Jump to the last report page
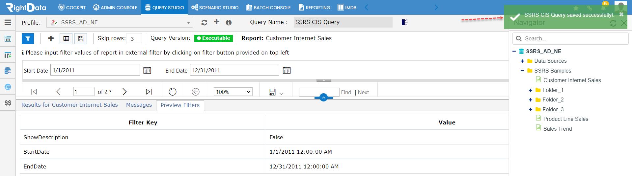The image size is (632, 176). point(149,92)
